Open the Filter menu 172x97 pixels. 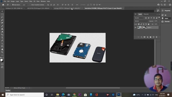point(31,1)
